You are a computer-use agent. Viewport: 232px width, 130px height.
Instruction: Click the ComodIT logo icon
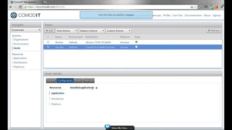click(x=14, y=15)
